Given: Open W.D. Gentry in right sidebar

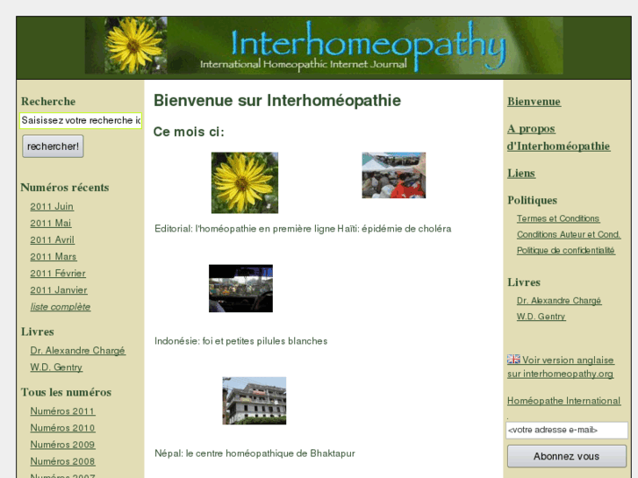Looking at the screenshot, I should (x=541, y=316).
